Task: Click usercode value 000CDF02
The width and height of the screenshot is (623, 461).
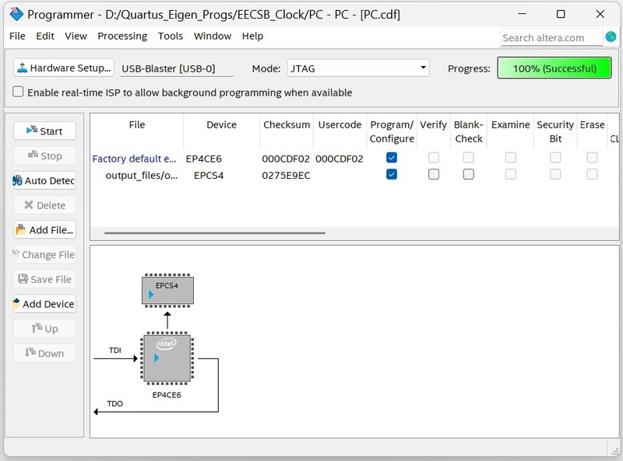Action: point(340,159)
